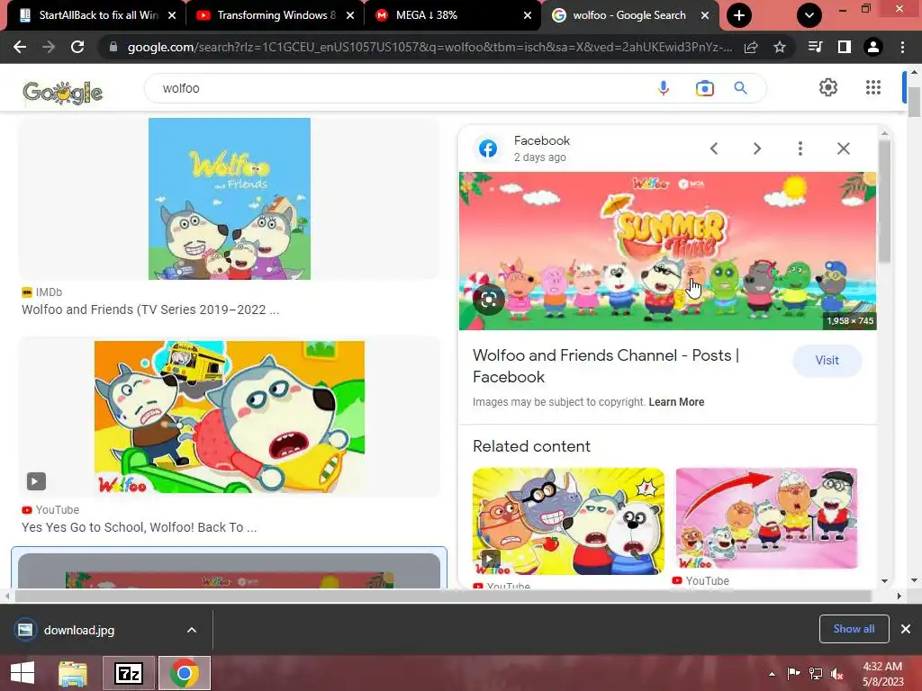This screenshot has height=691, width=922.
Task: Open the media controls icon in toolbar
Action: (x=815, y=47)
